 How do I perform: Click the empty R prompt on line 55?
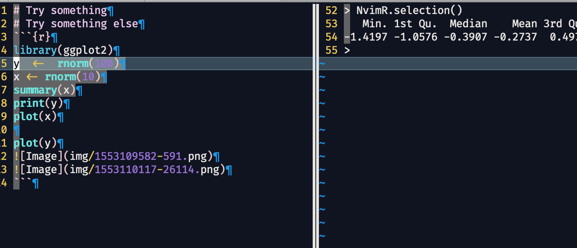(x=347, y=50)
